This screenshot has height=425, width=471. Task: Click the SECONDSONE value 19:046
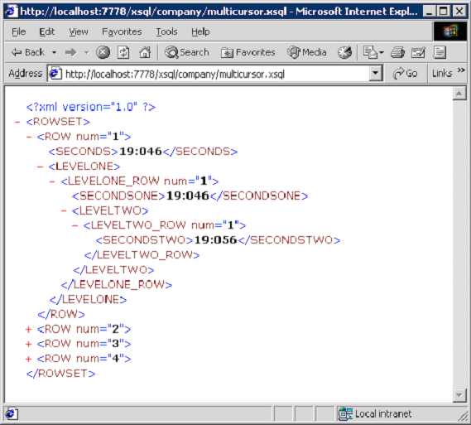pos(188,196)
